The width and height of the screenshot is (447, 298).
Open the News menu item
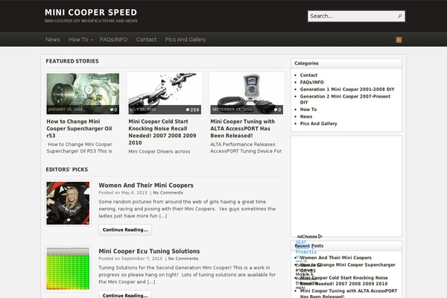click(x=53, y=39)
